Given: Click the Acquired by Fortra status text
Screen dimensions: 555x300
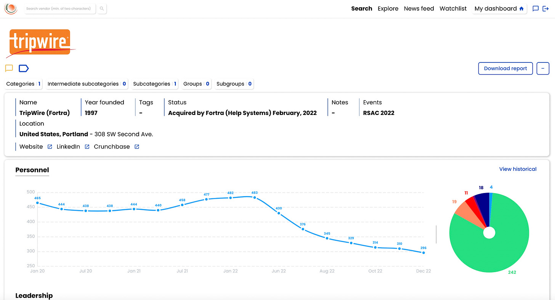Looking at the screenshot, I should pos(242,113).
